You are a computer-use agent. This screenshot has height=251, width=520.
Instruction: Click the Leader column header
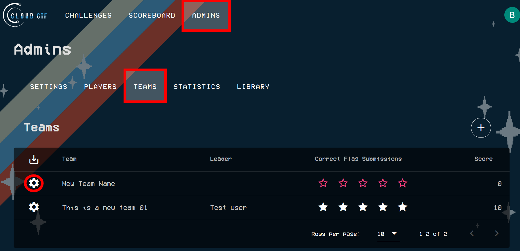click(221, 159)
